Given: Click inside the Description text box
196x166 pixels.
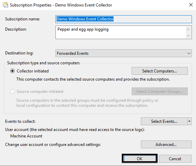Looking at the screenshot, I should coord(120,32).
